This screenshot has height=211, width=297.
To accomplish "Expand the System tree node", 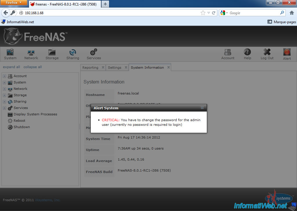I will point(5,83).
